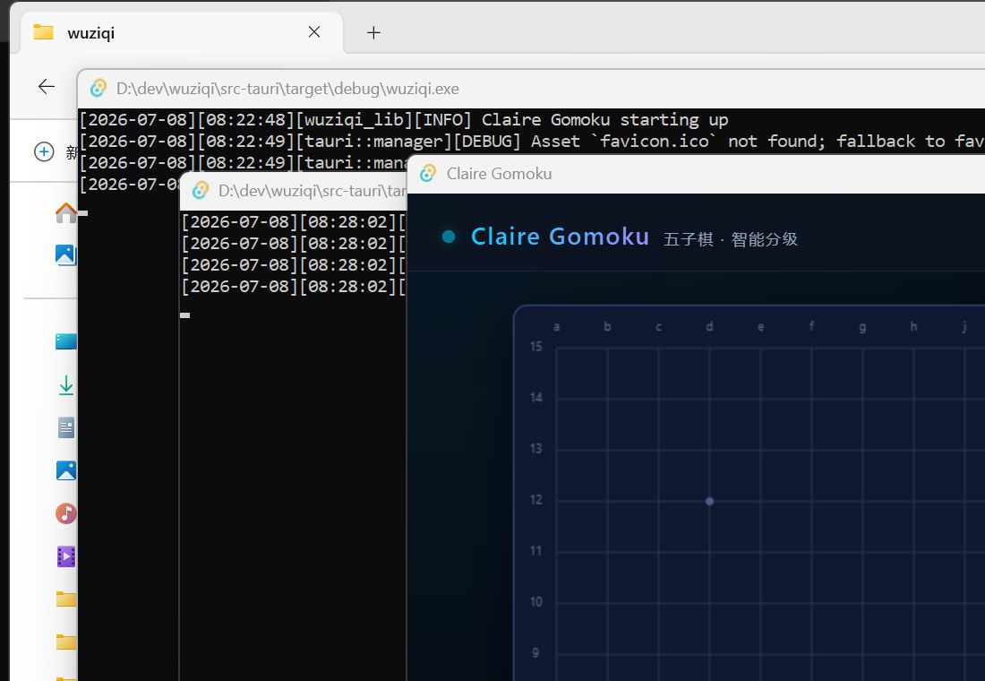Add a new File Explorer tab
The image size is (985, 681).
click(x=373, y=32)
